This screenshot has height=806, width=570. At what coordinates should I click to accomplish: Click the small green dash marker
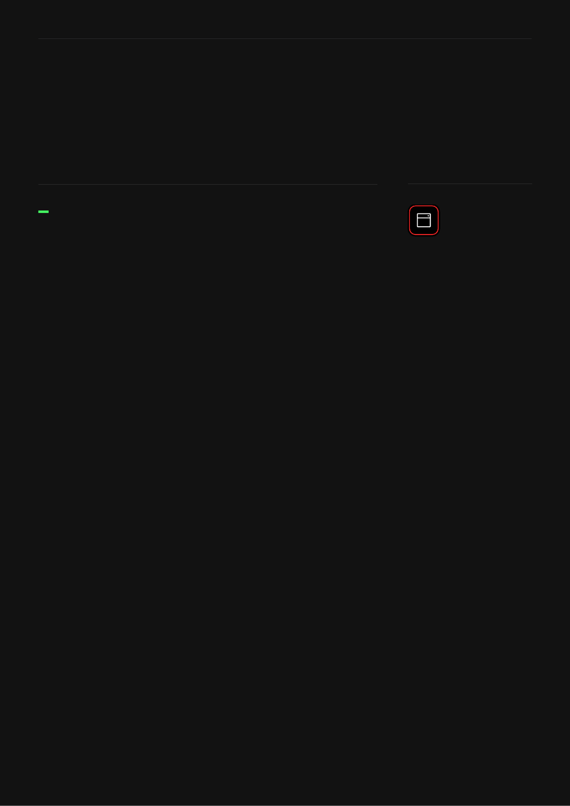[43, 212]
